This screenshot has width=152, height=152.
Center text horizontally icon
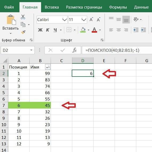(x=119, y=30)
